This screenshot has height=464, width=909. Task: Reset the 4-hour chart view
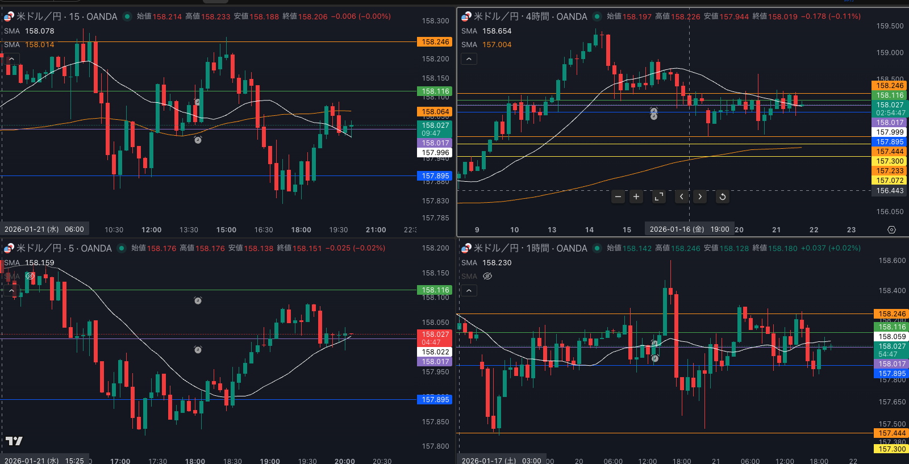click(723, 197)
